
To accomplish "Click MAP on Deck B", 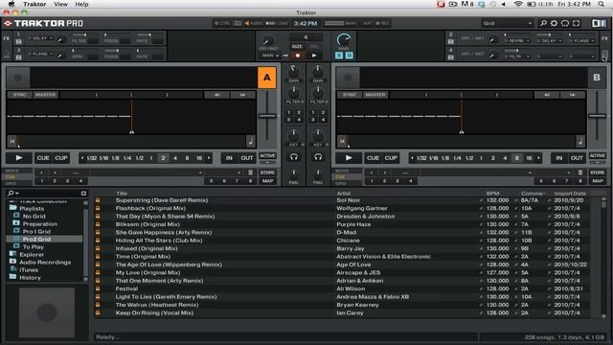I will (598, 181).
